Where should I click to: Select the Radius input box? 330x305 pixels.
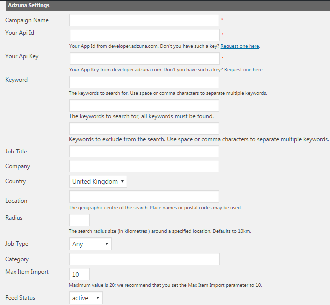(x=79, y=220)
